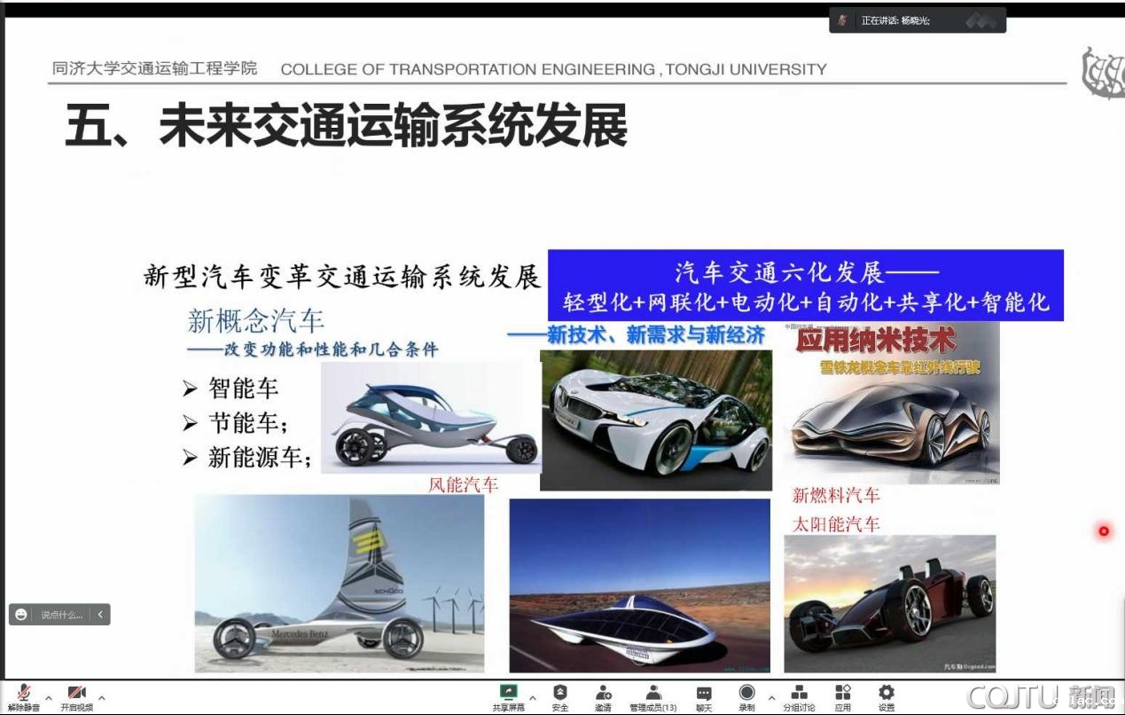Screen dimensions: 1125x715
Task: Open 分组讨论 breakout rooms
Action: [799, 696]
